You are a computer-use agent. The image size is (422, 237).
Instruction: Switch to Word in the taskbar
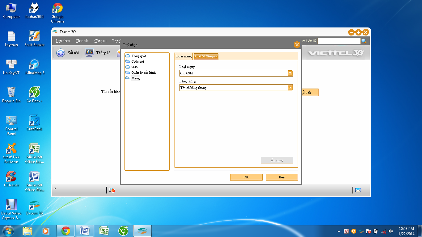[85, 231]
